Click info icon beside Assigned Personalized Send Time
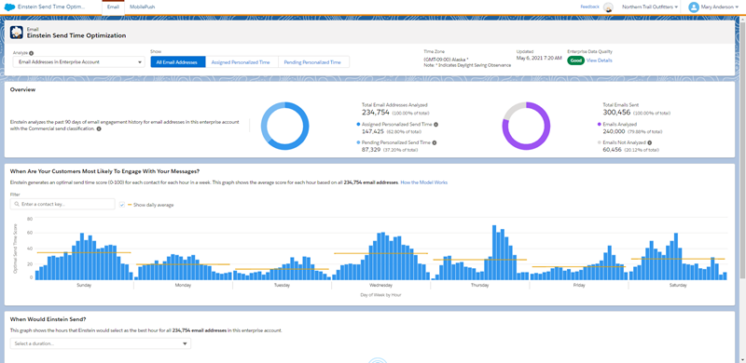The image size is (746, 363). pos(435,125)
